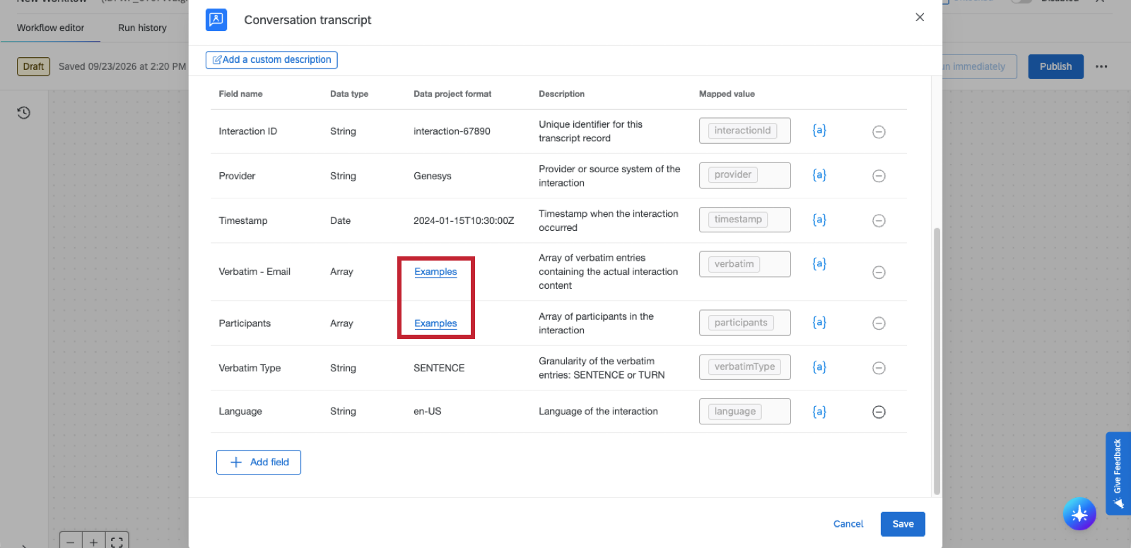The height and width of the screenshot is (548, 1131).
Task: Open the revision history clock icon
Action: coord(24,113)
